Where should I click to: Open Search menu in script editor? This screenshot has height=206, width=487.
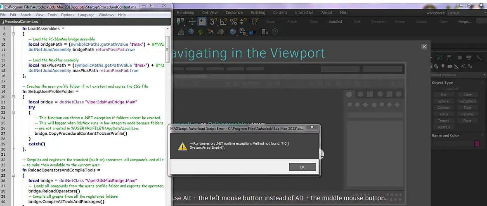(26, 15)
